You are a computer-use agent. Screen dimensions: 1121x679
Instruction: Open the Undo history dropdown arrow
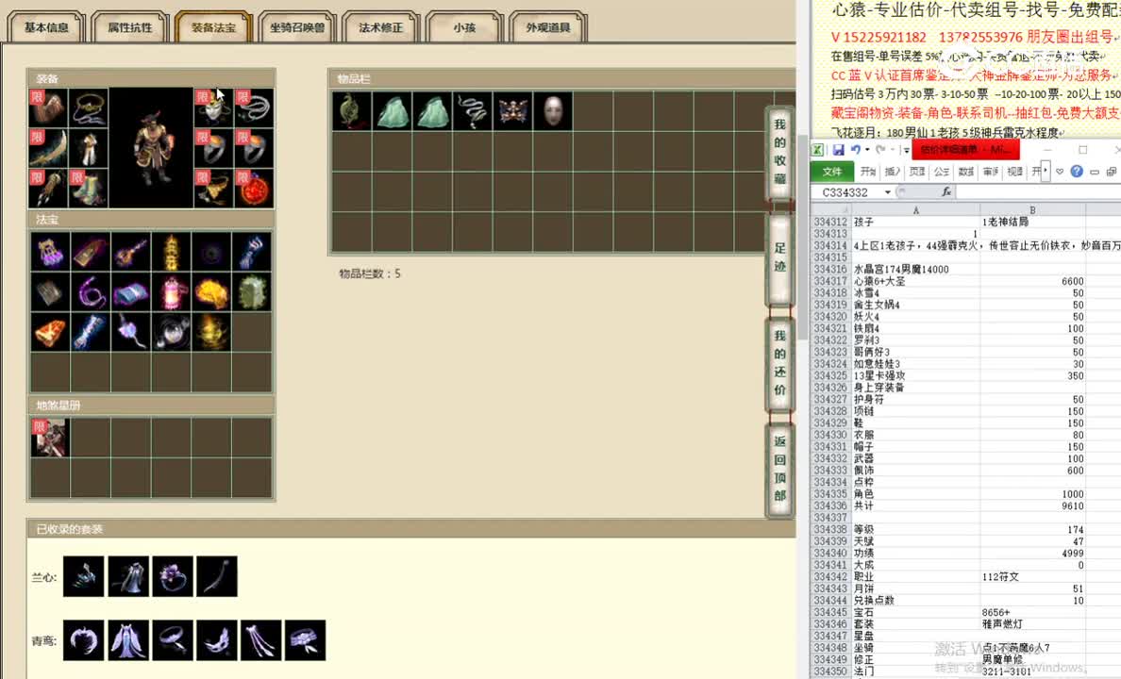pos(867,149)
